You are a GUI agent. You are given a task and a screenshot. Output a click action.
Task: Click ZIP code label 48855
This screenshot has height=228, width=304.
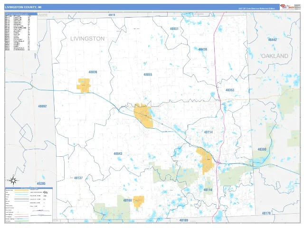148,75
